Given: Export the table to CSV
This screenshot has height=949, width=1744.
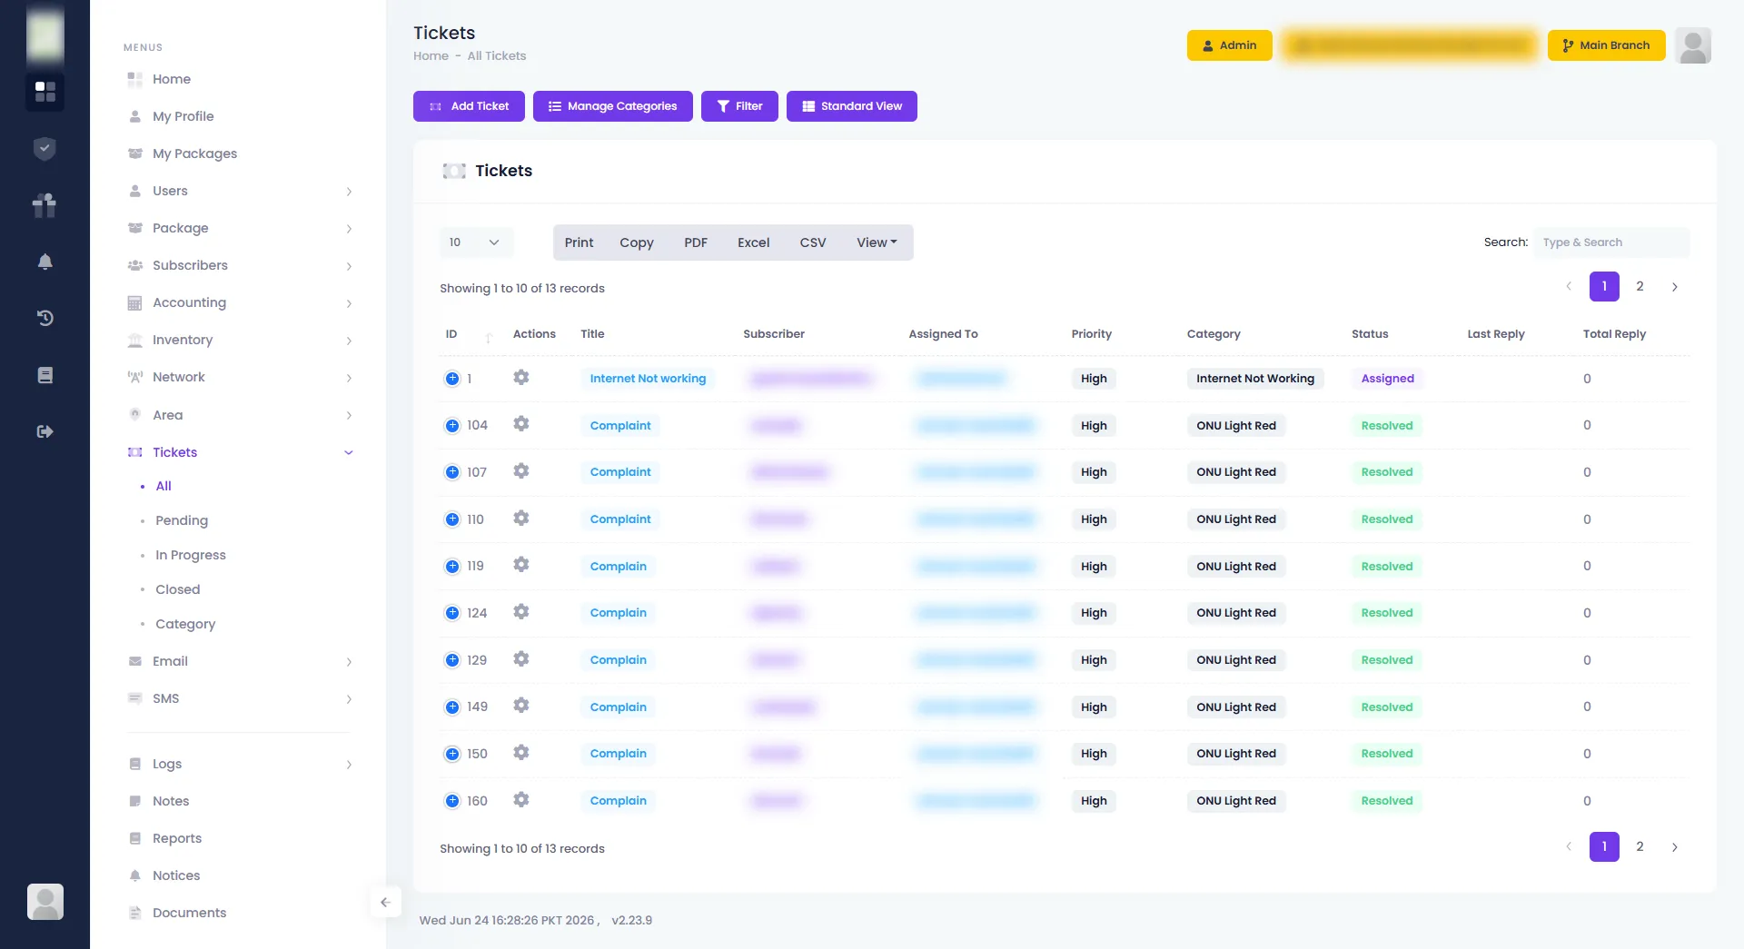Looking at the screenshot, I should pyautogui.click(x=813, y=242).
